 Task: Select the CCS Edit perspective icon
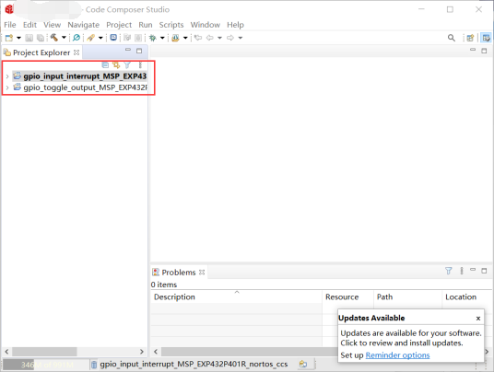click(486, 38)
